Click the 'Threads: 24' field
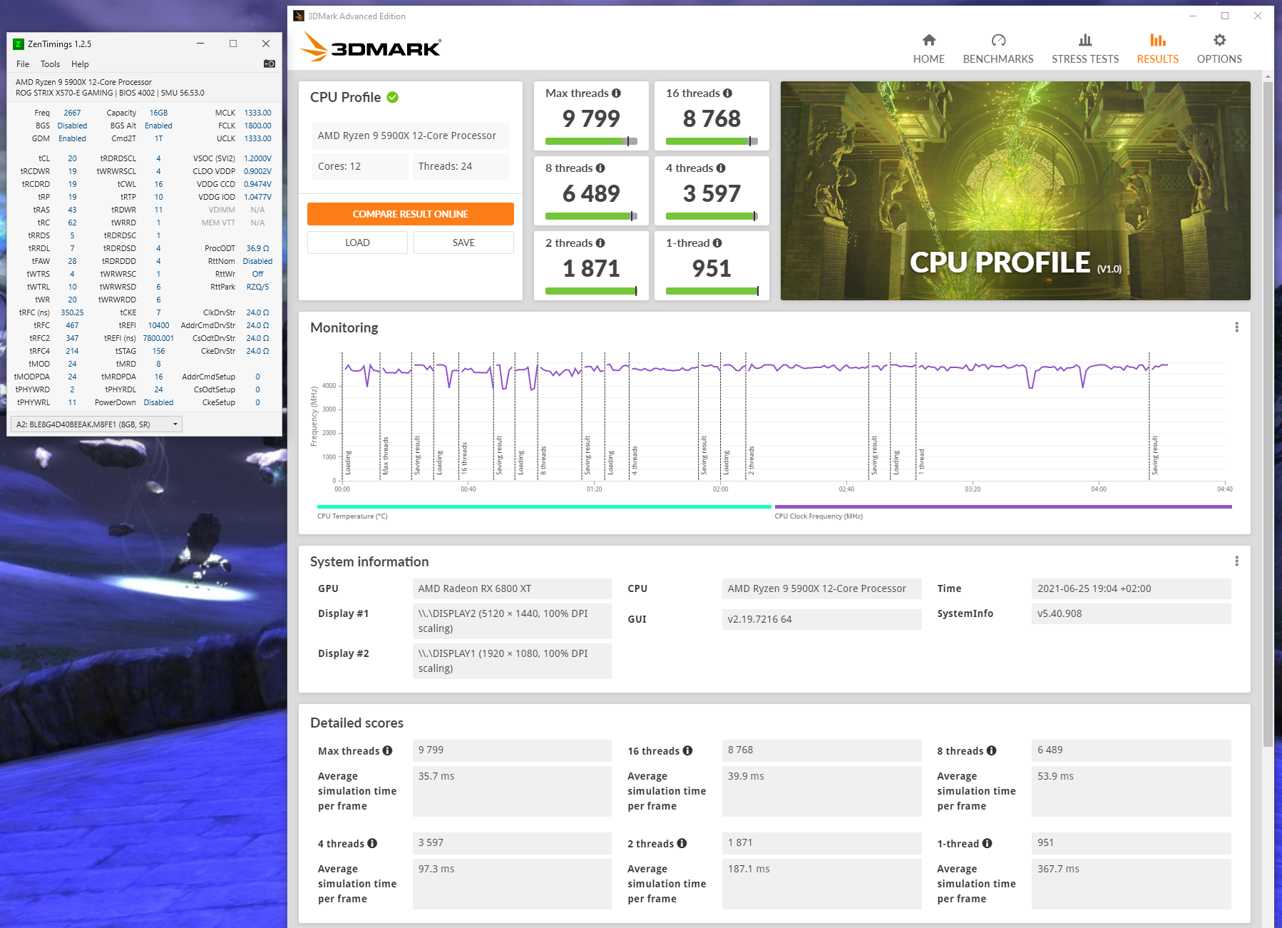 [461, 166]
